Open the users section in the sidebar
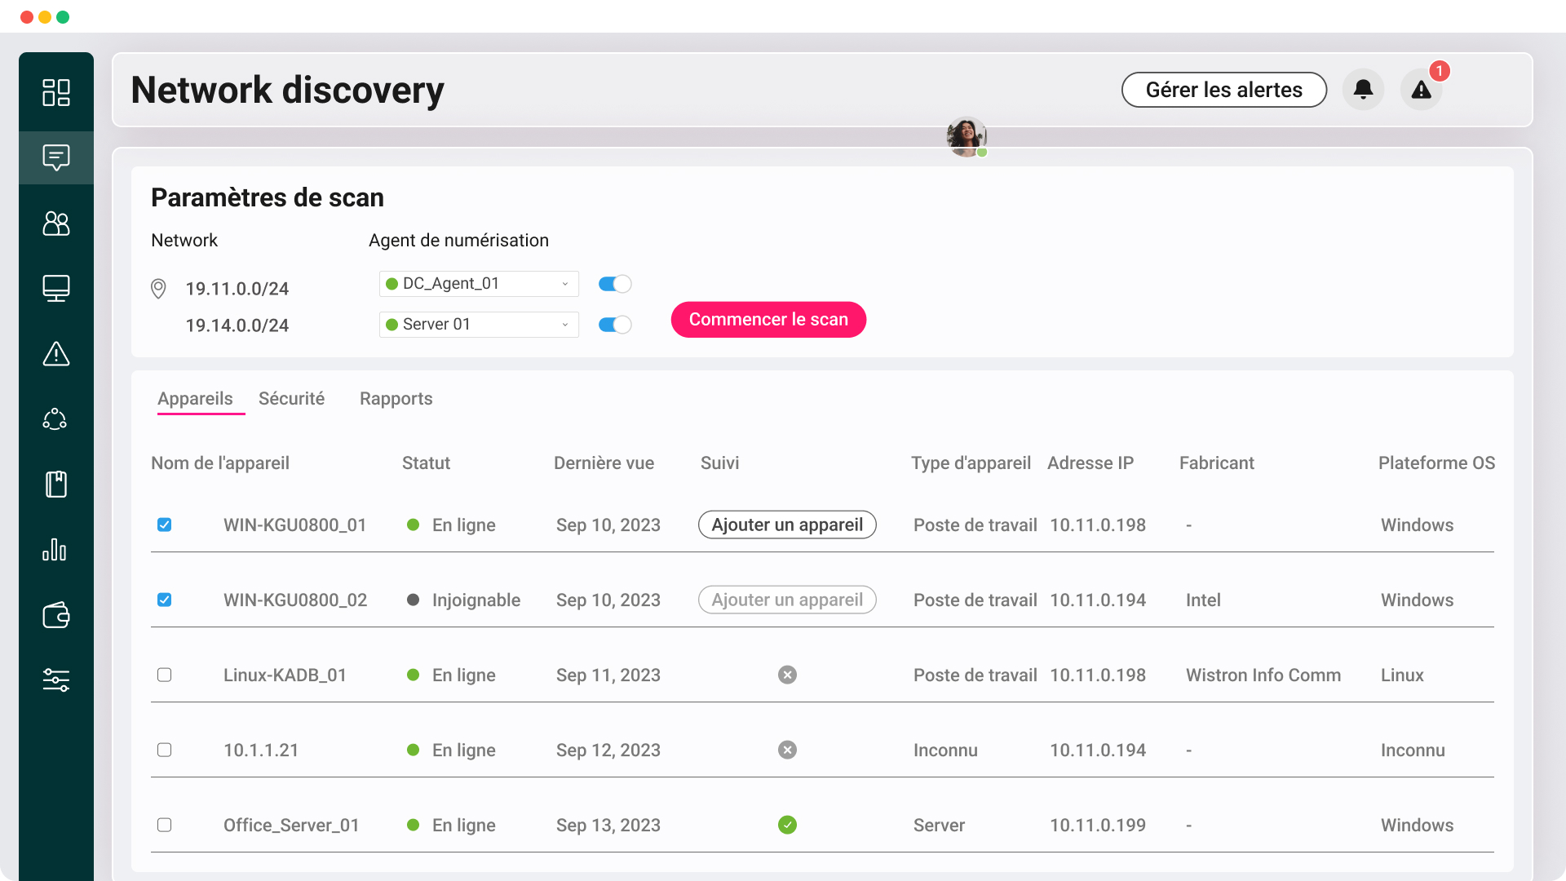Screen dimensions: 1566x881 (x=55, y=224)
